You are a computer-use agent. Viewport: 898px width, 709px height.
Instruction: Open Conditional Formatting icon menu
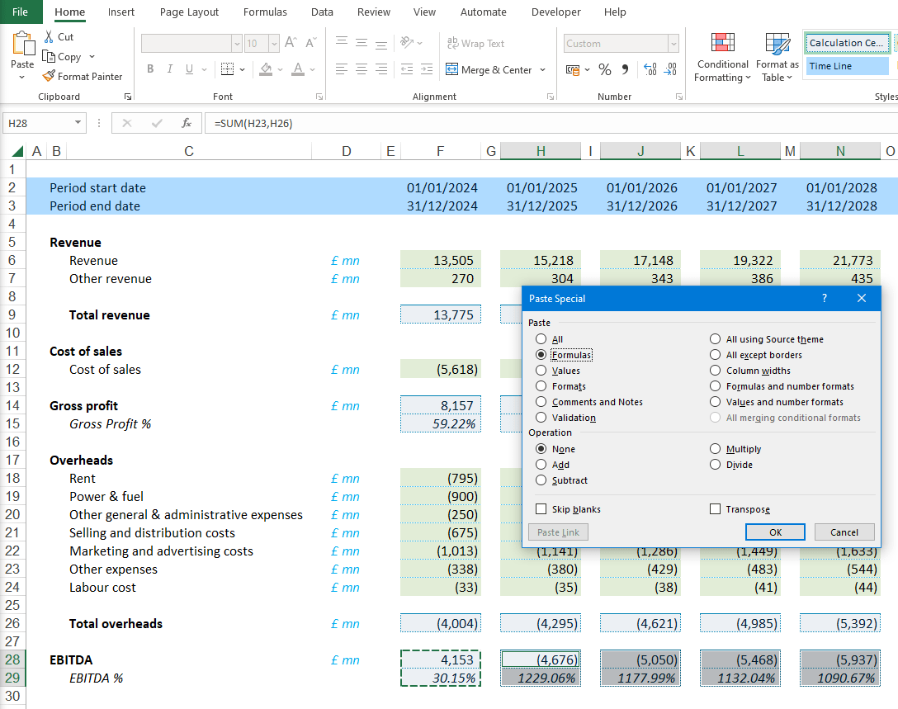(x=722, y=43)
